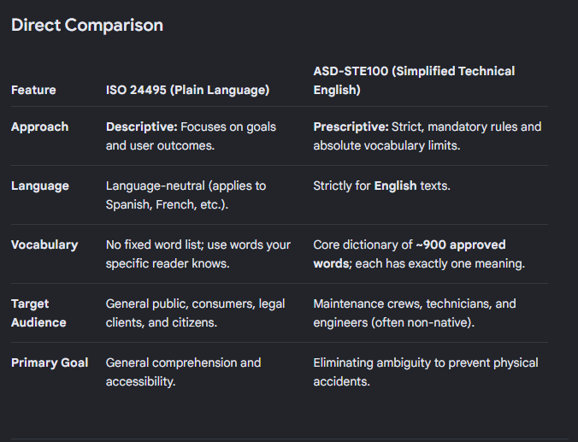Click the bold Descriptive: text

(142, 127)
